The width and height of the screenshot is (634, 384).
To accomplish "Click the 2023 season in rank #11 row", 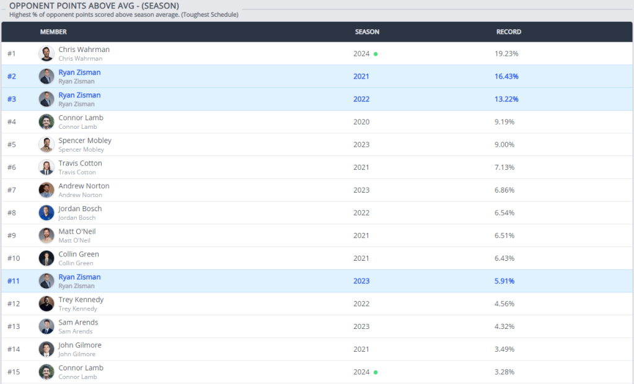I will click(361, 281).
